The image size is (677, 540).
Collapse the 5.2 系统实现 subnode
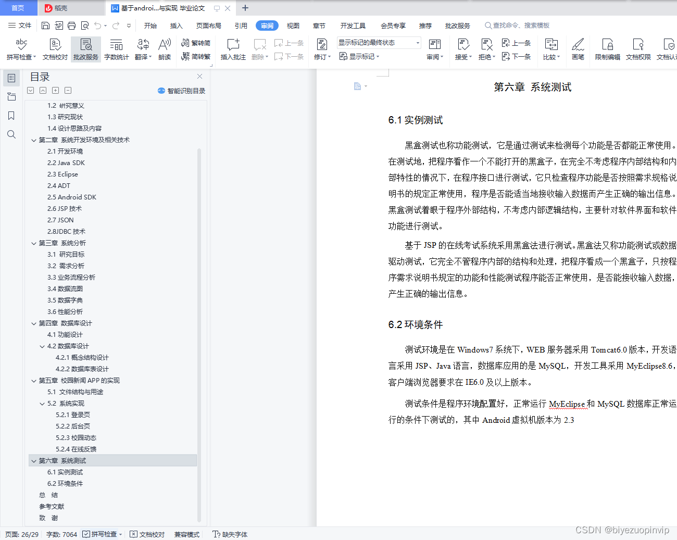pyautogui.click(x=42, y=404)
